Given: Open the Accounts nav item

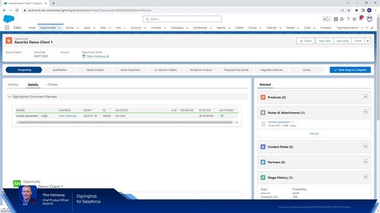Looking at the screenshot, I should [136, 28].
